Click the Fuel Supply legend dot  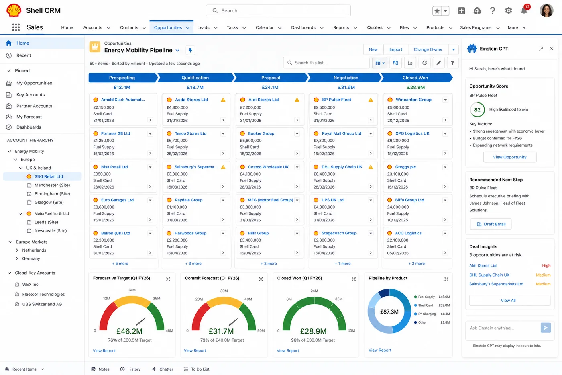point(415,297)
